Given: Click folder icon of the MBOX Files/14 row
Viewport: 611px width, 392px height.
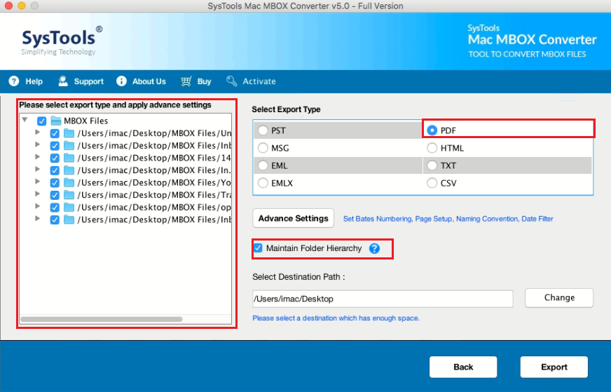Looking at the screenshot, I should [x=69, y=158].
